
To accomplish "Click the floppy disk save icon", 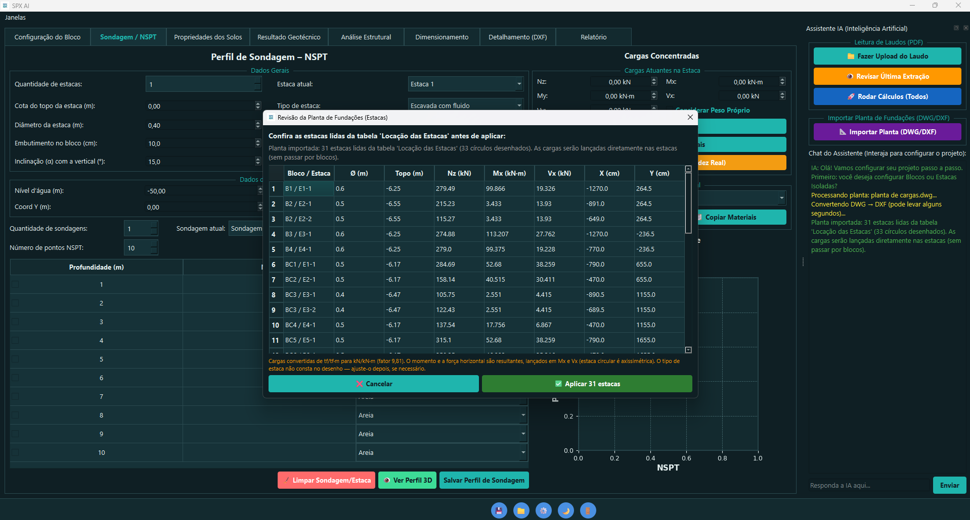I will click(x=499, y=510).
